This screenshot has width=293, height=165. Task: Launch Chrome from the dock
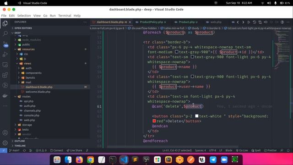[91, 160]
